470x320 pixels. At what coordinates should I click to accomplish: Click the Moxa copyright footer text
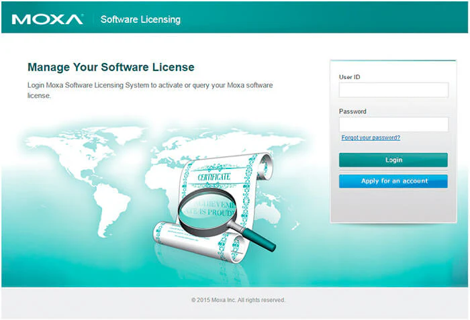(x=238, y=300)
